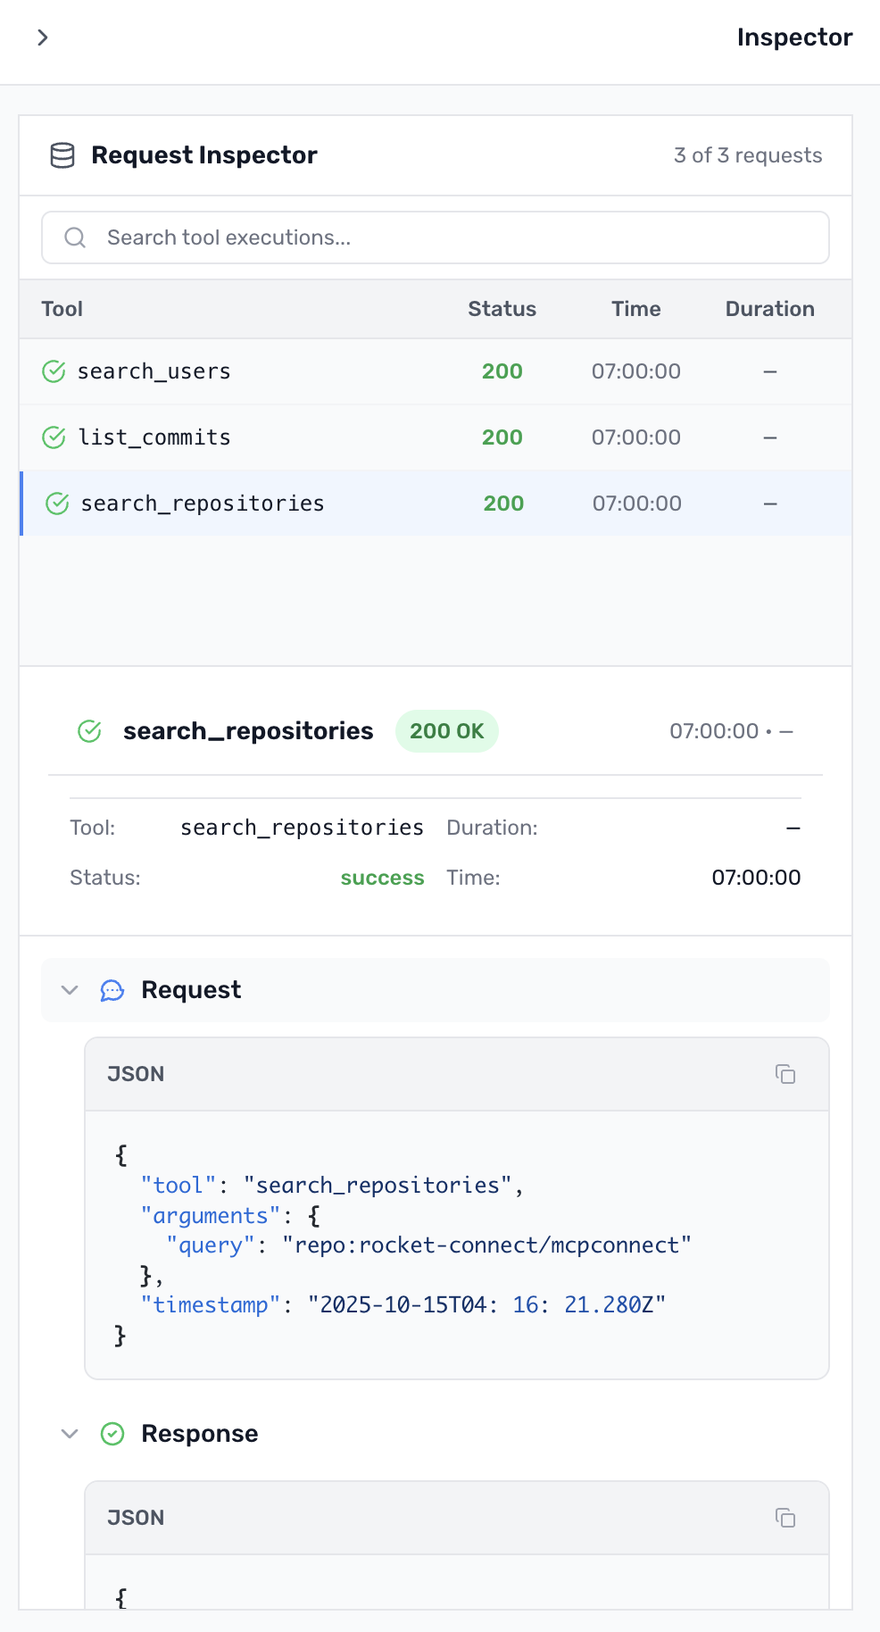
Task: Collapse the Inspector panel with the chevron
Action: point(42,37)
